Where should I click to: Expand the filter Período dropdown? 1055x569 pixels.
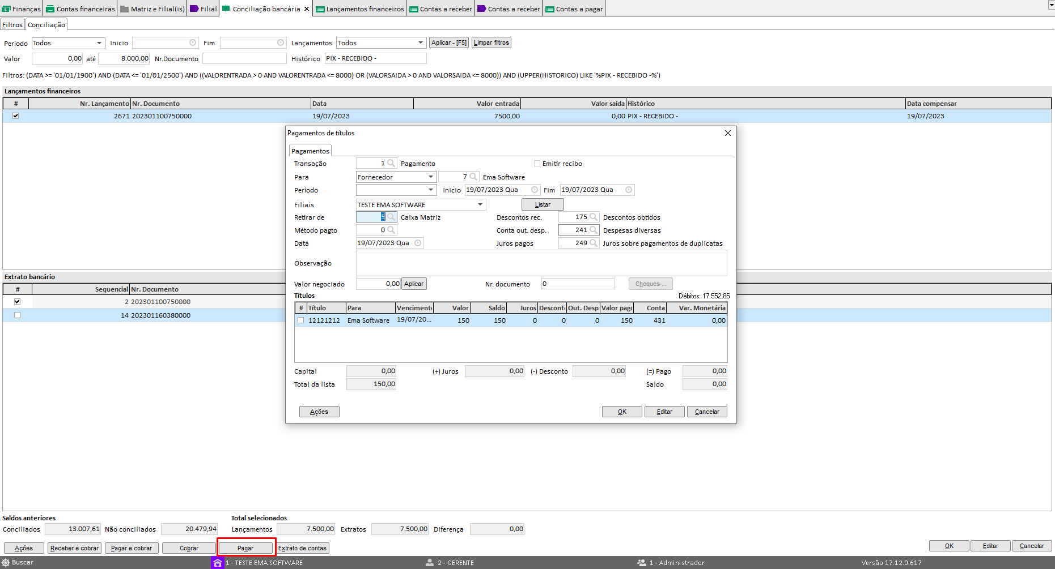[99, 43]
